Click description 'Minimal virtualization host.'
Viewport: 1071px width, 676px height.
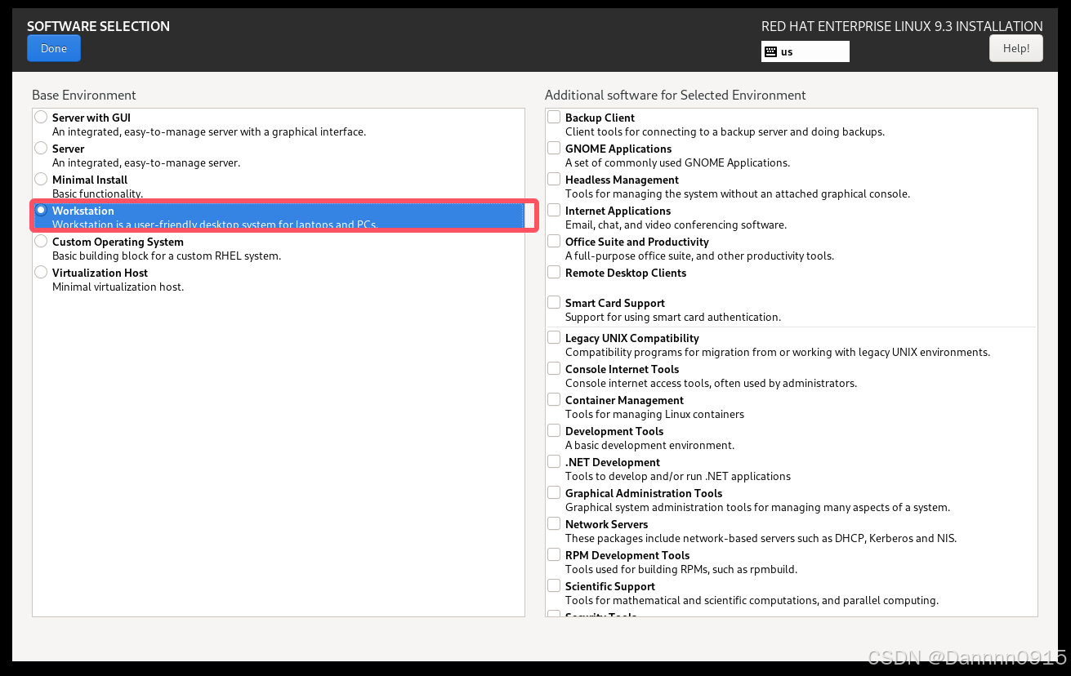(x=118, y=287)
